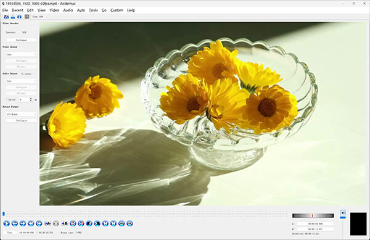Screen dimensions: 370x240
Task: Click the video preview of yellow flowers
Action: (x=203, y=114)
